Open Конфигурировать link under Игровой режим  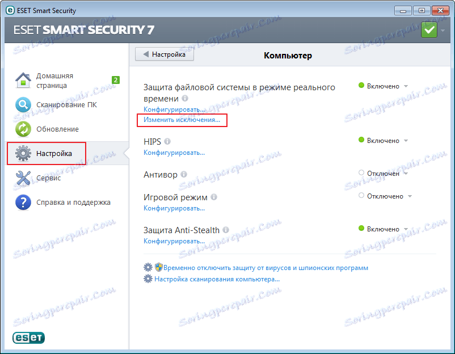[174, 208]
